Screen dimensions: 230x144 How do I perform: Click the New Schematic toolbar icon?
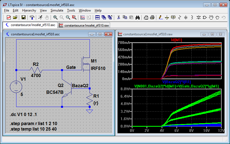pyautogui.click(x=9, y=18)
